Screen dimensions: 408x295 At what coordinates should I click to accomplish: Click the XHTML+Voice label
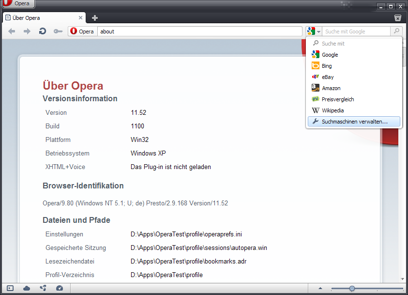(x=65, y=167)
